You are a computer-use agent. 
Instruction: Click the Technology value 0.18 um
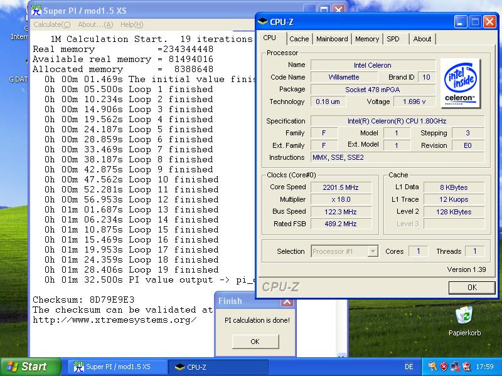(328, 102)
